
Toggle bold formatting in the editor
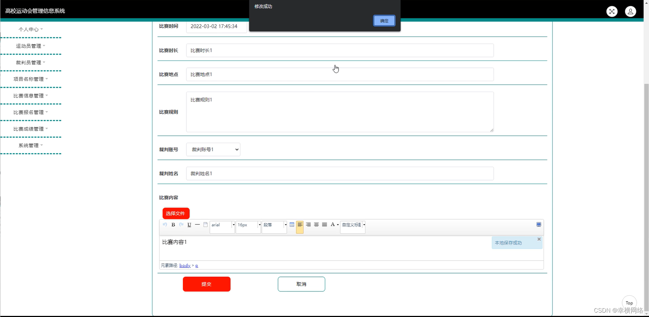tap(173, 225)
